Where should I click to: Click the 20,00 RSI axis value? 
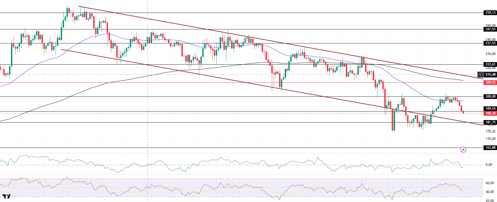coord(490,200)
